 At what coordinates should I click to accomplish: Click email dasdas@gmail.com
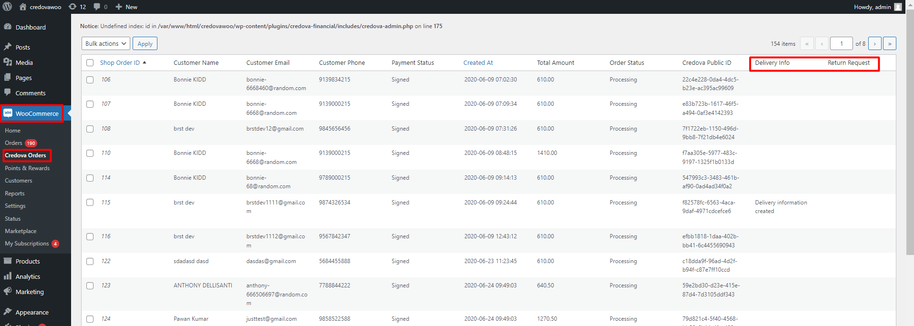pos(271,261)
